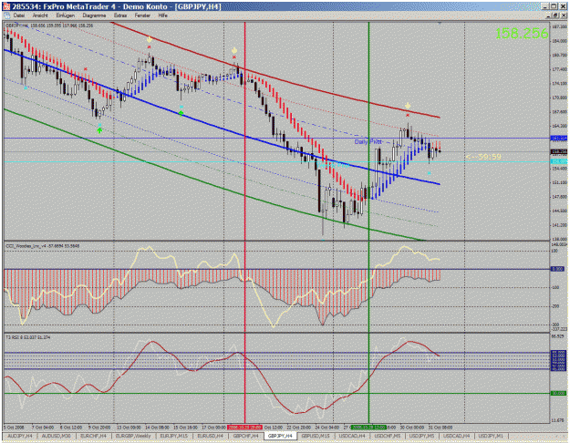The width and height of the screenshot is (570, 443).
Task: Click the T3 RSI indicator label
Action: pos(27,337)
